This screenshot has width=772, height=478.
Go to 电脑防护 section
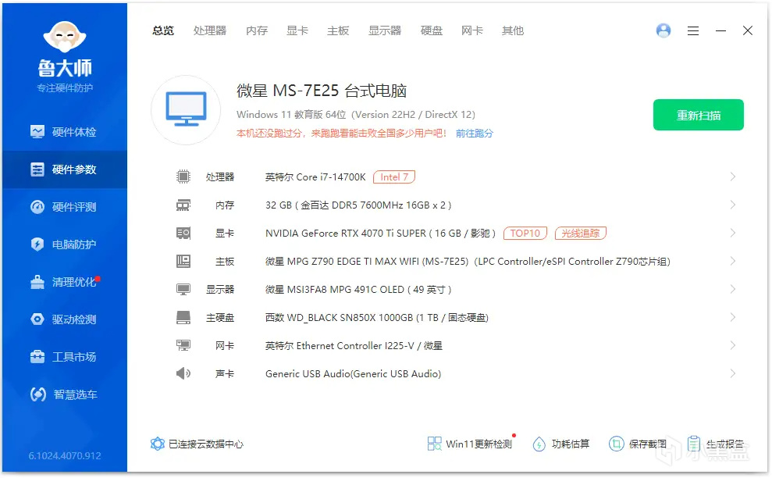coord(64,244)
